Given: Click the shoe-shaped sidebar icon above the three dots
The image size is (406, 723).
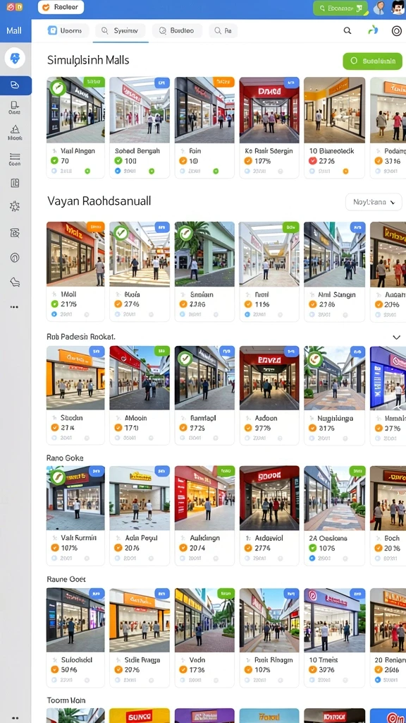Looking at the screenshot, I should [15, 281].
